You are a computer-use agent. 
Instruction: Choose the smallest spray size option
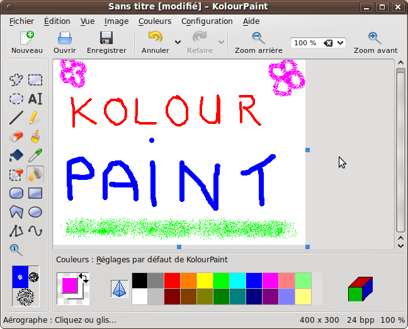pos(21,277)
